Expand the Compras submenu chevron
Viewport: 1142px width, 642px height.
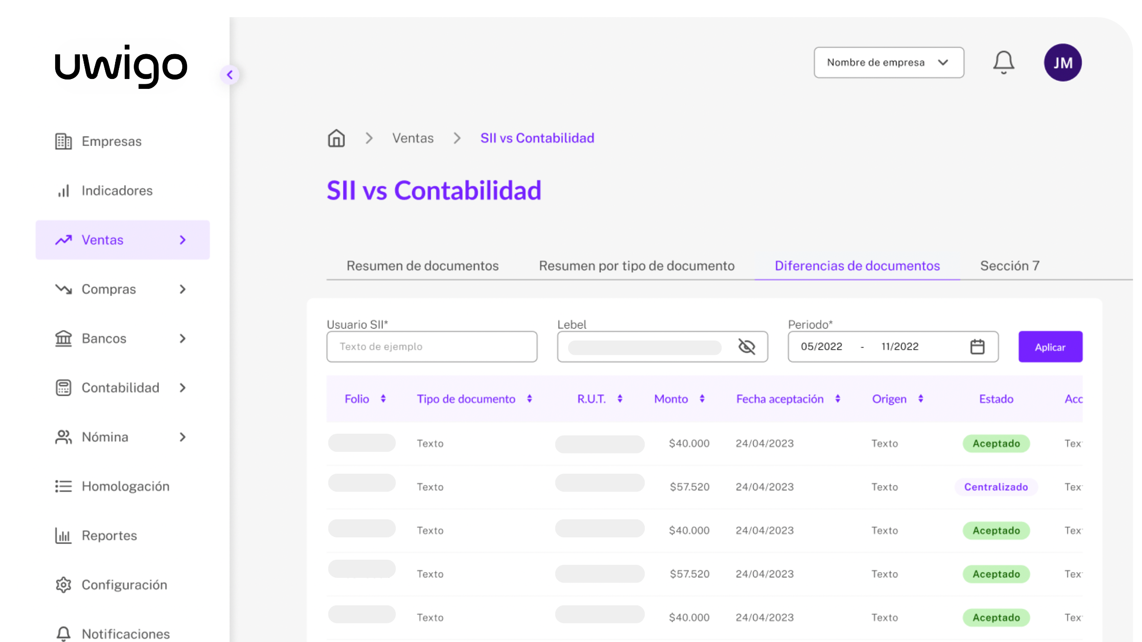pos(183,289)
